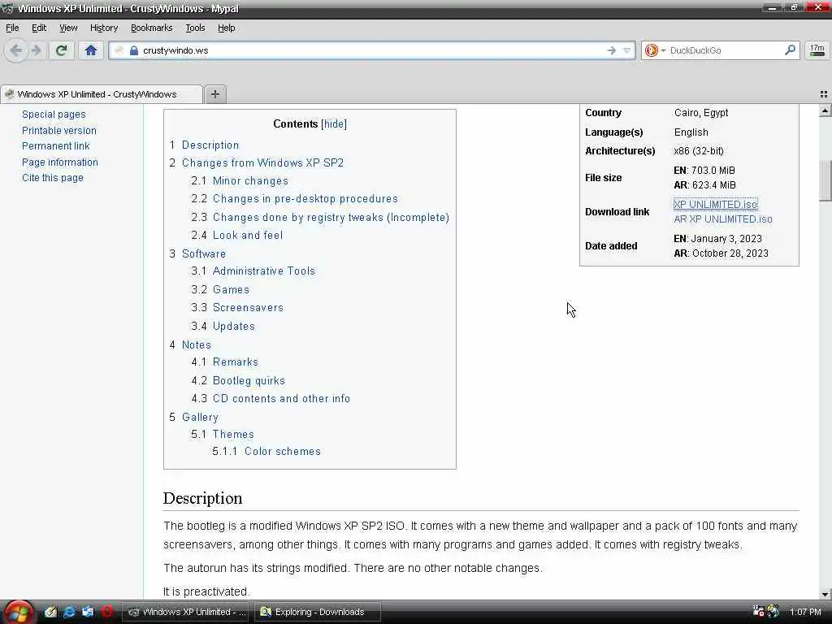Launch Opera from quick launch
This screenshot has height=624, width=832.
point(106,612)
